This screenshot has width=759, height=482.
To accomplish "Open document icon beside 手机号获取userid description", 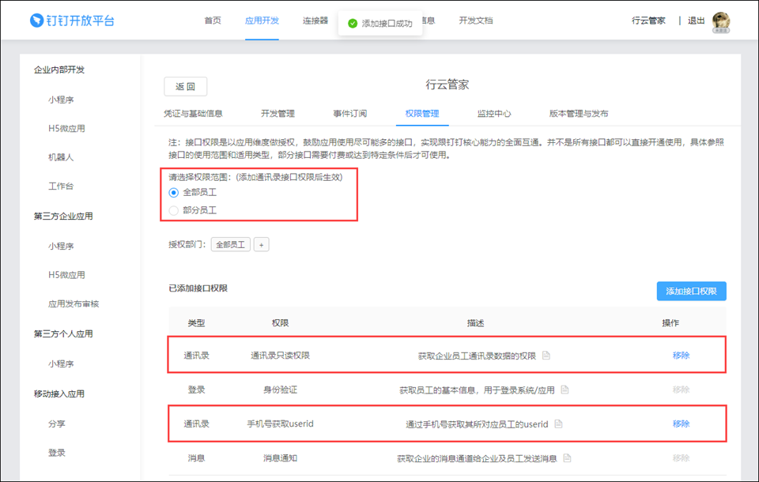I will click(x=558, y=424).
